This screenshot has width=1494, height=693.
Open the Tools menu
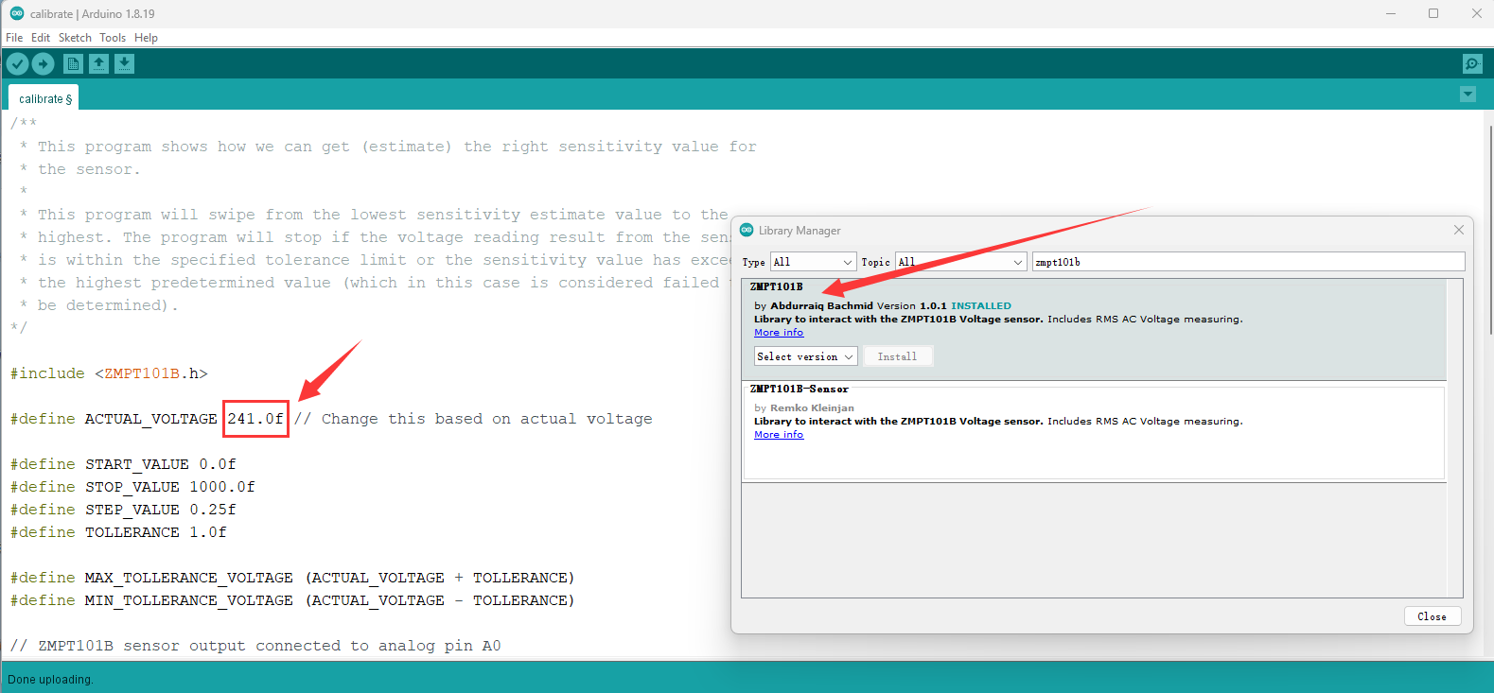coord(113,38)
